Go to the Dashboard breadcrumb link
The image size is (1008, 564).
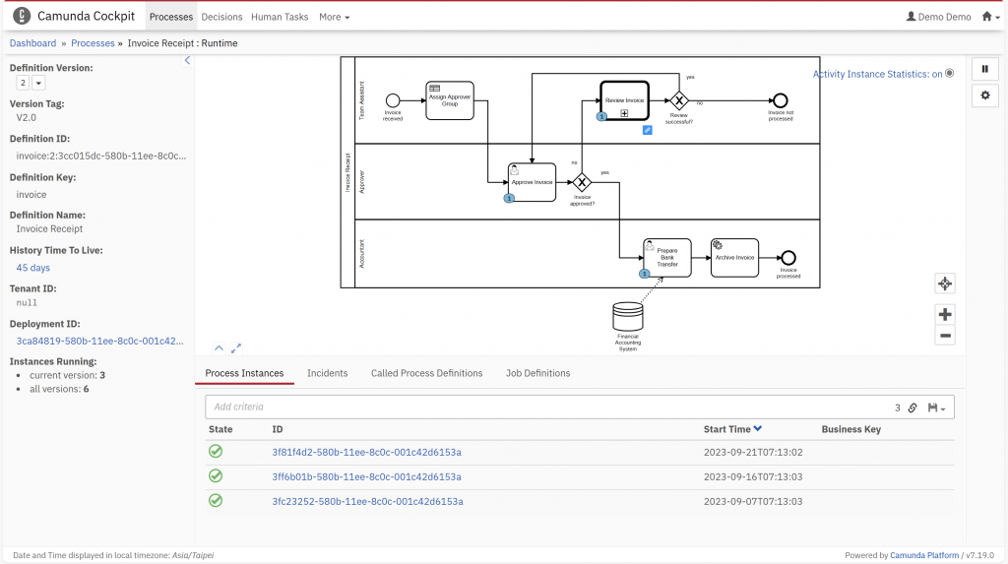pyautogui.click(x=32, y=43)
